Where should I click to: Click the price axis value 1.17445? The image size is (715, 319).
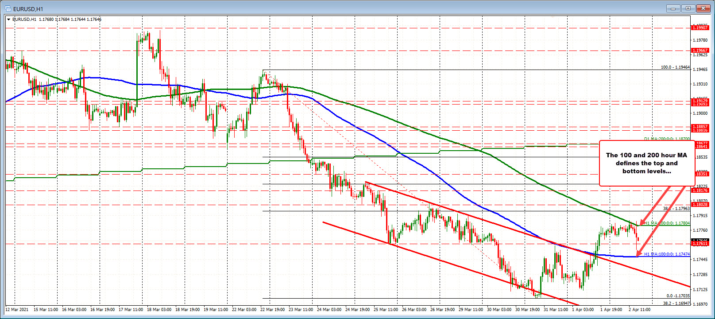point(700,260)
